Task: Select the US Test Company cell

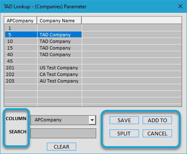Action: coord(59,68)
